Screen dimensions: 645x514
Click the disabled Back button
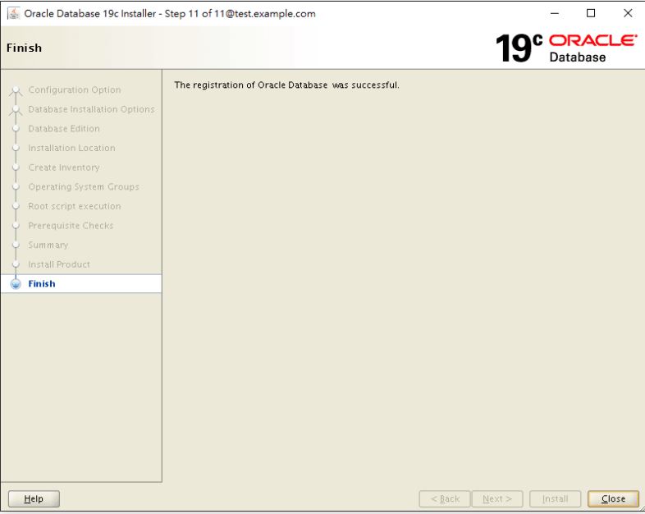(445, 498)
